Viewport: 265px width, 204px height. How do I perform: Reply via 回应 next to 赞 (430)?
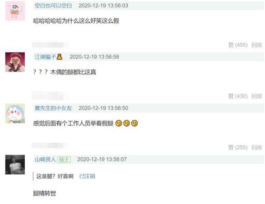pyautogui.click(x=257, y=96)
